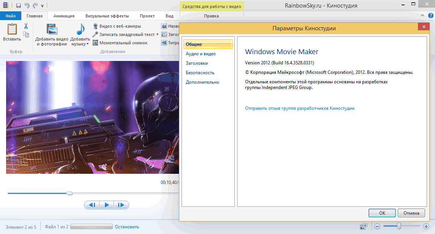Click the Copy icon in clipboard group
This screenshot has height=234, width=435.
coord(26,34)
